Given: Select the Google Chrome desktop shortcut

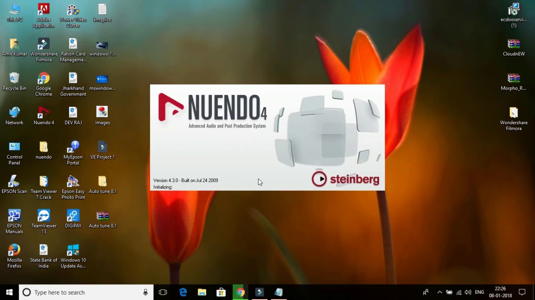Looking at the screenshot, I should click(43, 85).
